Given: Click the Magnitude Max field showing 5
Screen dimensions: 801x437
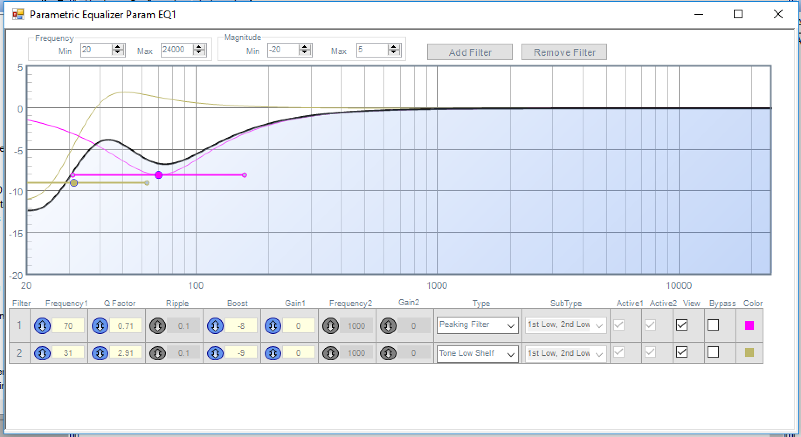Looking at the screenshot, I should [x=373, y=50].
